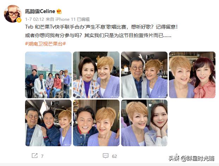Image resolution: width=219 pixels, height=166 pixels.
Task: Open the 馬蹄露Celine username link
Action: tap(40, 11)
